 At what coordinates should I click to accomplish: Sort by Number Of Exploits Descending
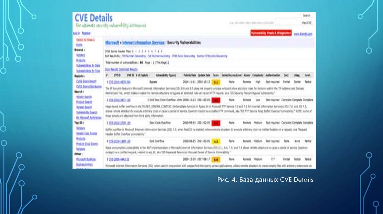(x=212, y=56)
